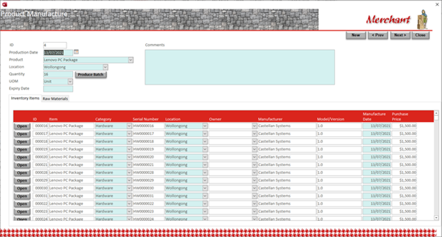Click the Manufacturer column header

point(270,119)
